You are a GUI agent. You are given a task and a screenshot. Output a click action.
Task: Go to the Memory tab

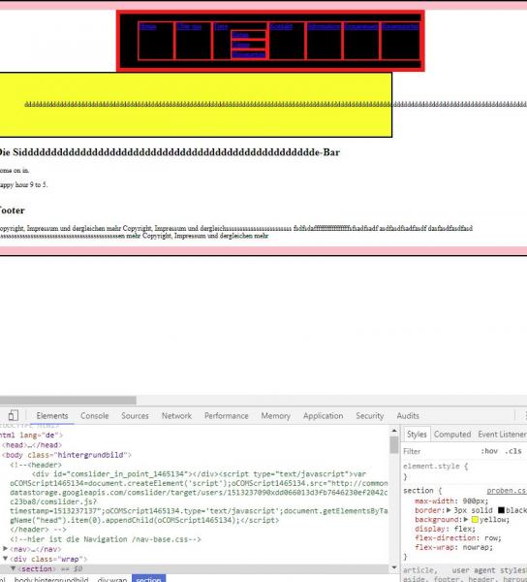click(276, 416)
